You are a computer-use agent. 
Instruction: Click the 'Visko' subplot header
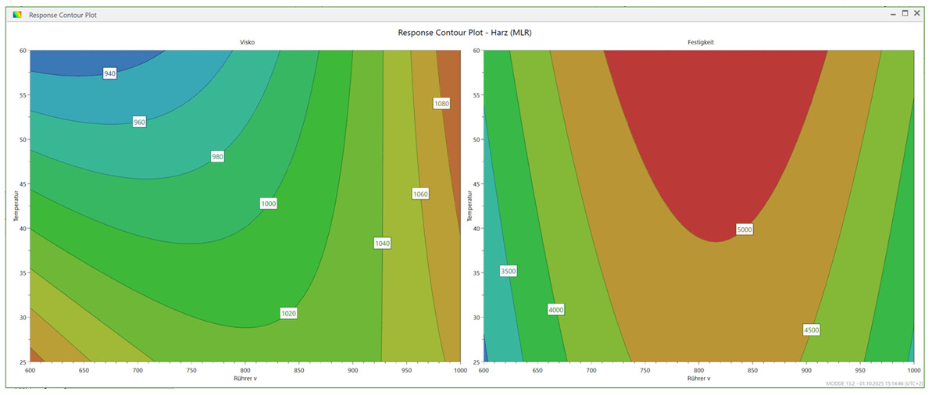tap(246, 42)
